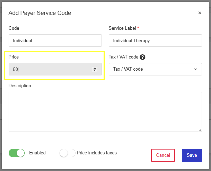Click the Description box resize handle

tap(200, 130)
